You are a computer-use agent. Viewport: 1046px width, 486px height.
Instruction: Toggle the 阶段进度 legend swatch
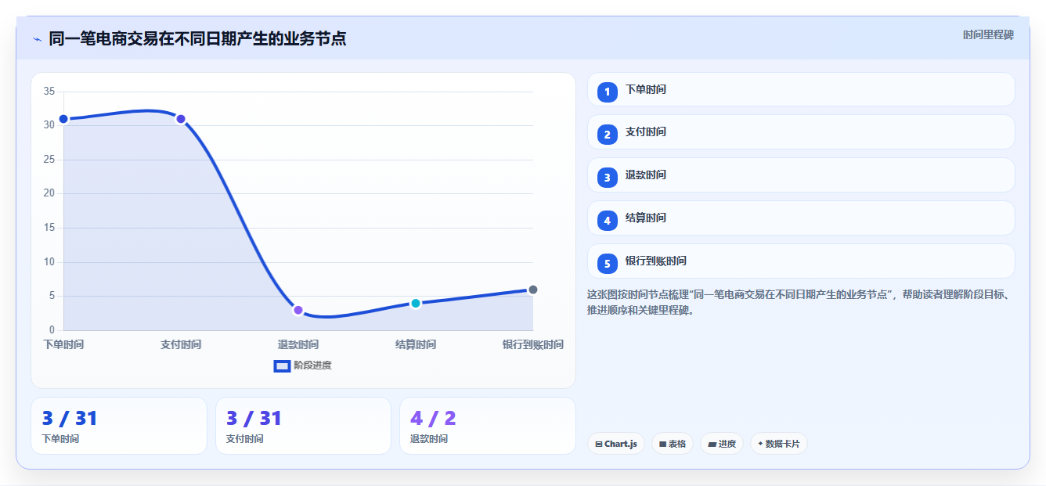282,366
